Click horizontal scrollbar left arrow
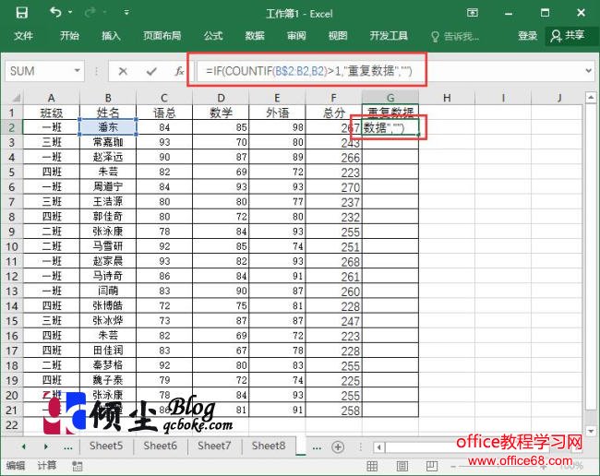Image resolution: width=600 pixels, height=476 pixels. pyautogui.click(x=379, y=447)
